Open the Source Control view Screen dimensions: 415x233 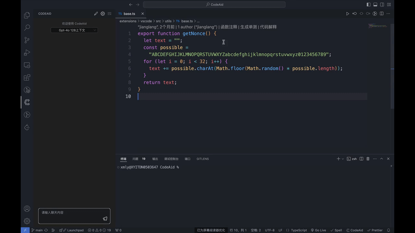(x=27, y=40)
